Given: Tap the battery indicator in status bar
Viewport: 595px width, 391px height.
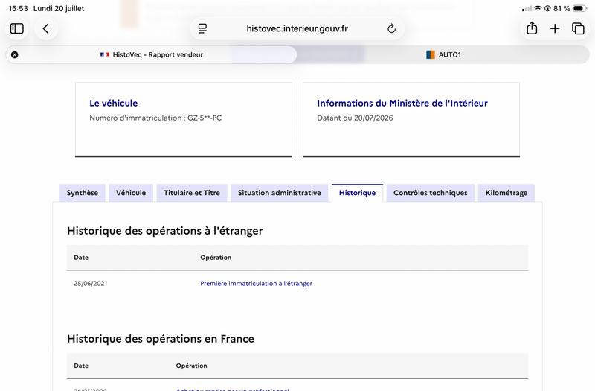Looking at the screenshot, I should coord(580,8).
